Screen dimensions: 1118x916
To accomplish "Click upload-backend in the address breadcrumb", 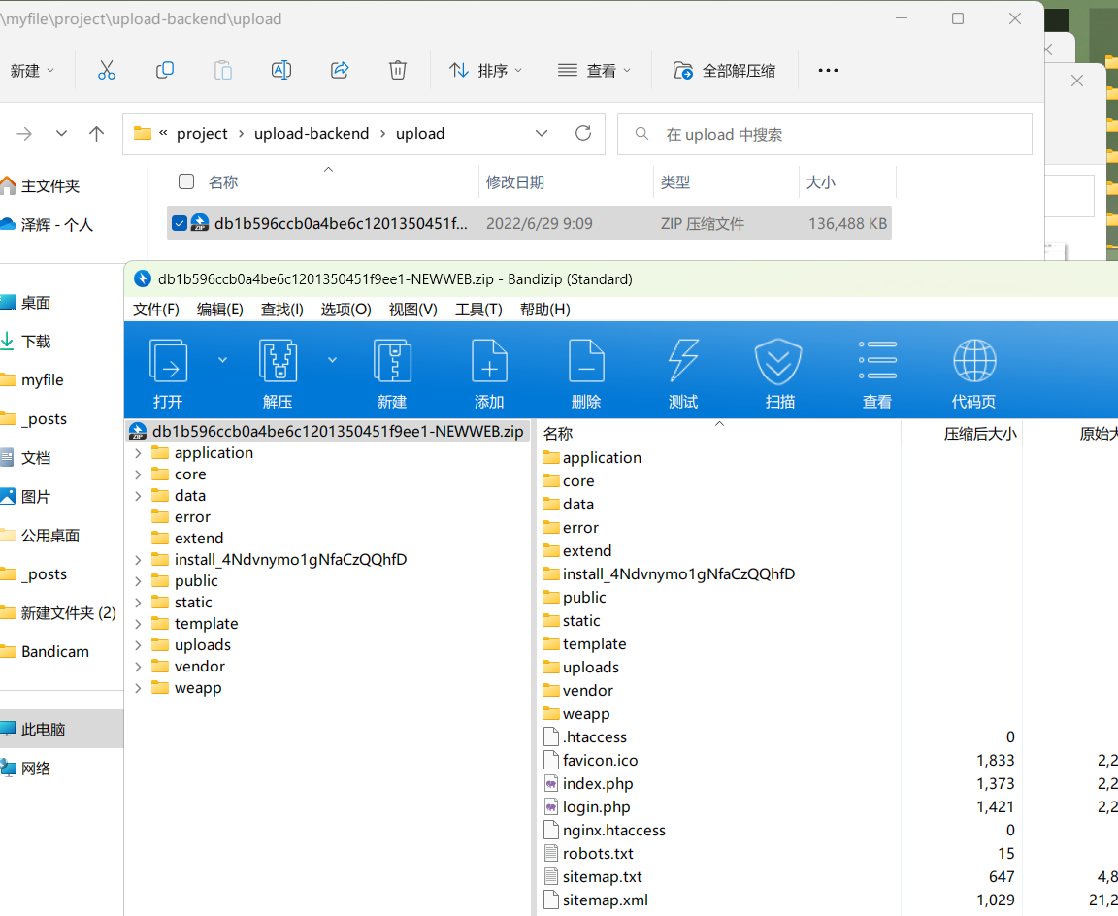I will 312,134.
